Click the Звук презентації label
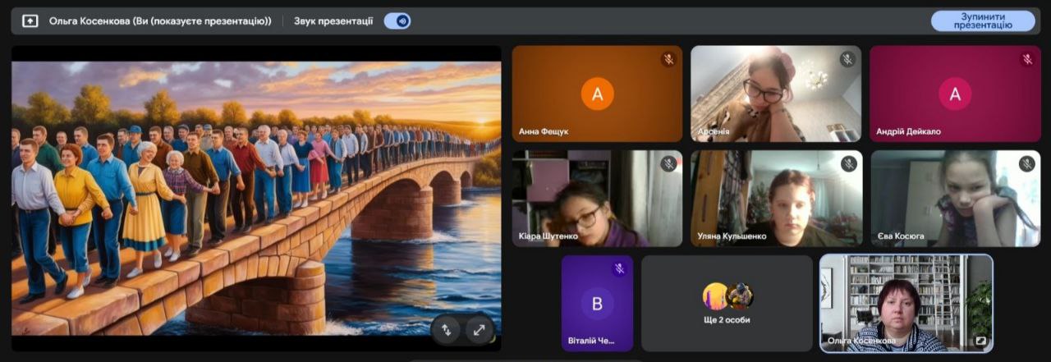The width and height of the screenshot is (1051, 362). pyautogui.click(x=333, y=21)
